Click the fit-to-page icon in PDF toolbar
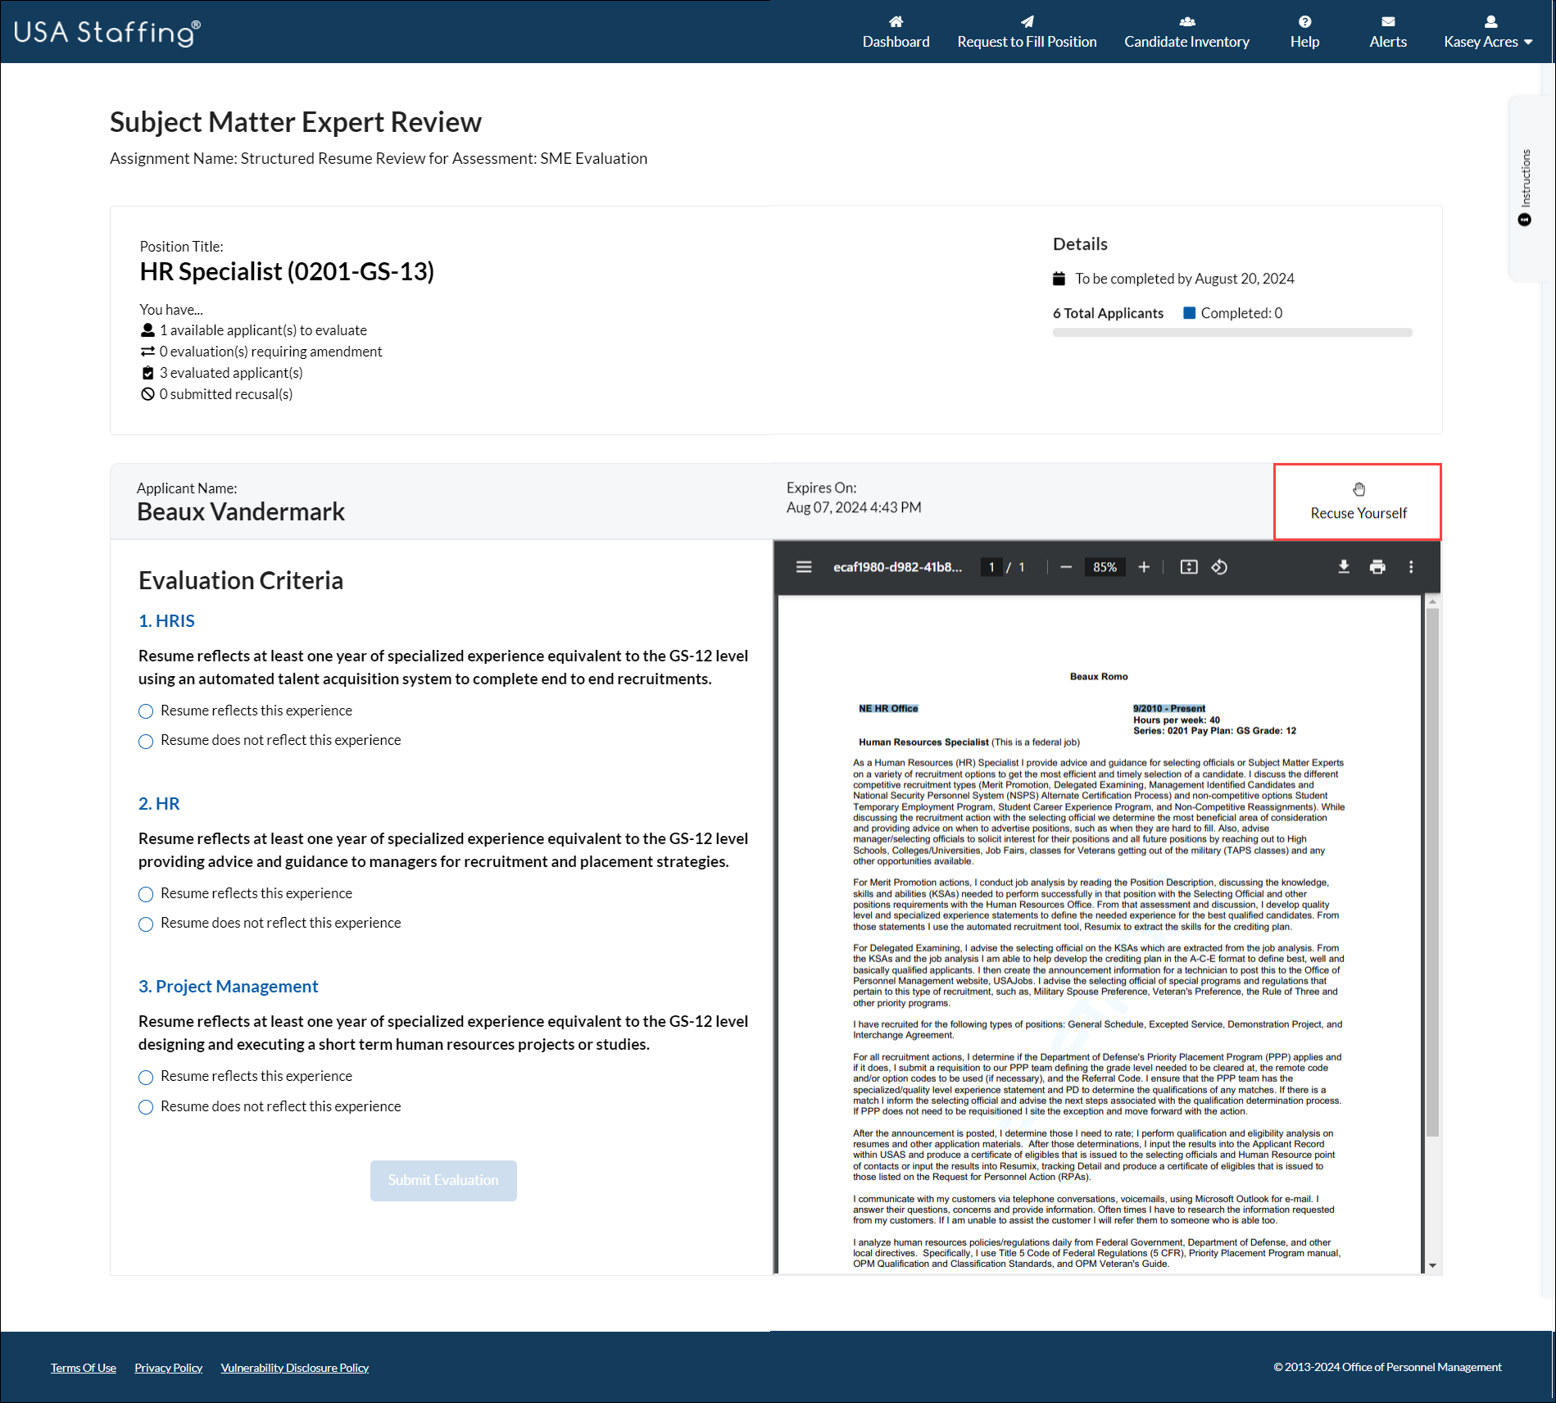The image size is (1556, 1403). click(x=1188, y=566)
